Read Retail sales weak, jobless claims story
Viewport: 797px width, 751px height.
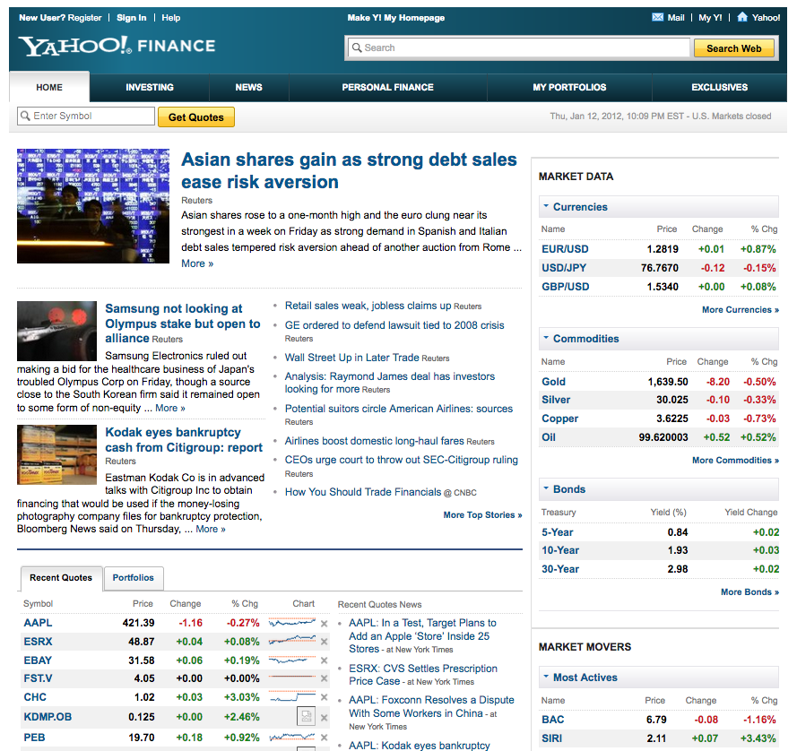[x=368, y=306]
